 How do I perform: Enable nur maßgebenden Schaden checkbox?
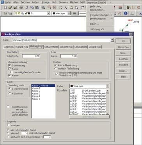[x=11, y=72]
